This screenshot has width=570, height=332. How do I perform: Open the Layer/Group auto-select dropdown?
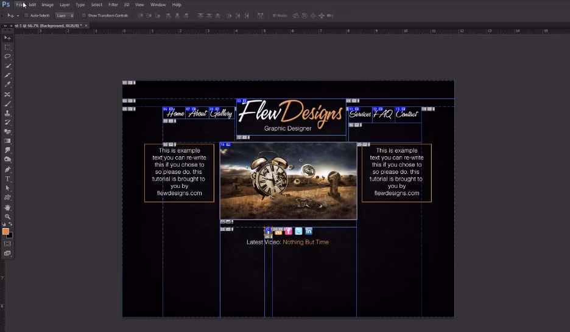(x=65, y=15)
